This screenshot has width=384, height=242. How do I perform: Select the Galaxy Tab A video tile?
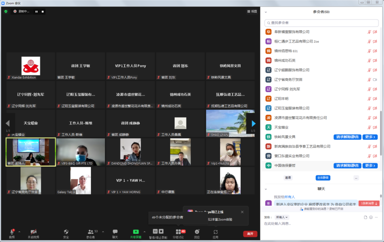click(81, 181)
